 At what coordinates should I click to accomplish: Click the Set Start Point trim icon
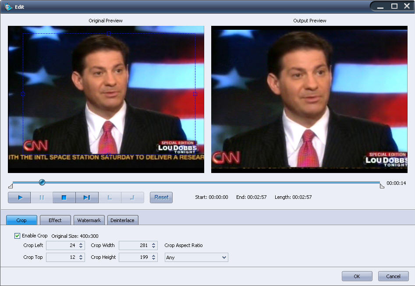tap(110, 198)
